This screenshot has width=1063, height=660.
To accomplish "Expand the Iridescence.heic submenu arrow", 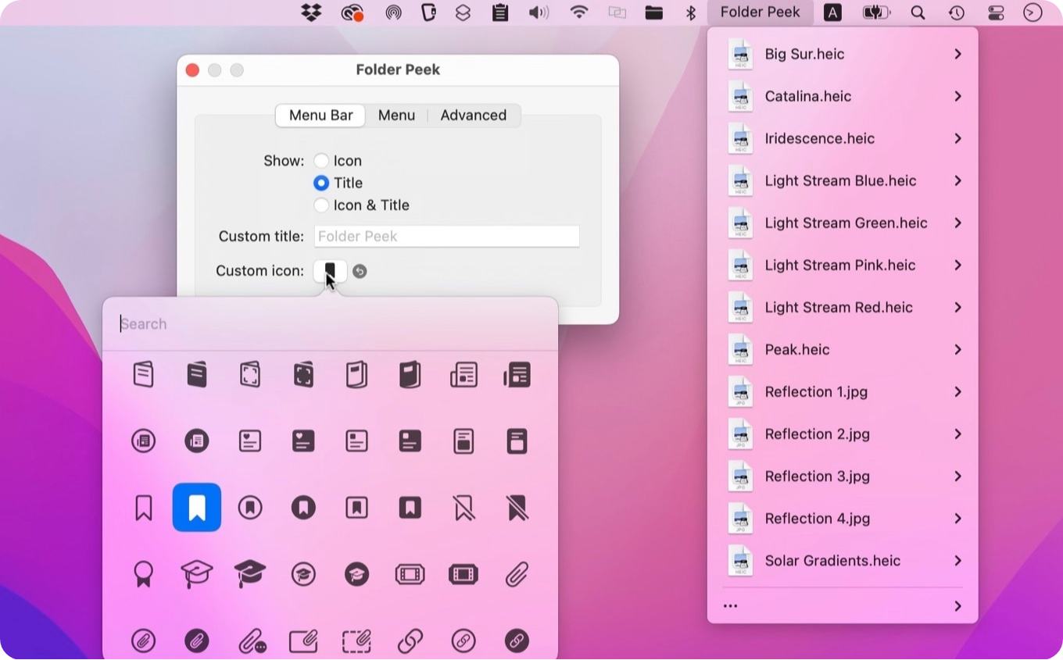I will [957, 138].
